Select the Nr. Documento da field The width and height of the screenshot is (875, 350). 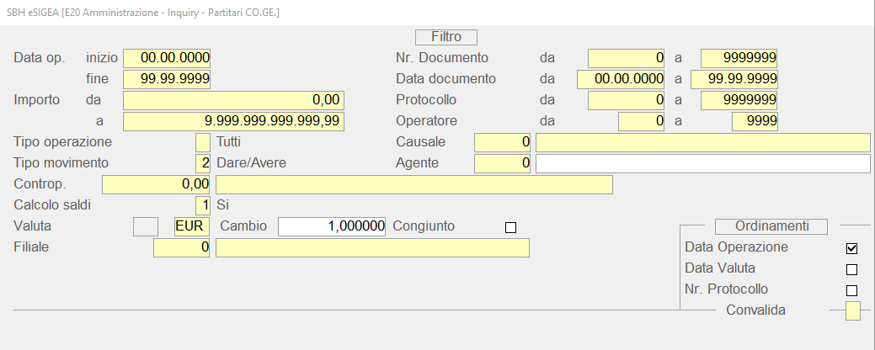627,58
